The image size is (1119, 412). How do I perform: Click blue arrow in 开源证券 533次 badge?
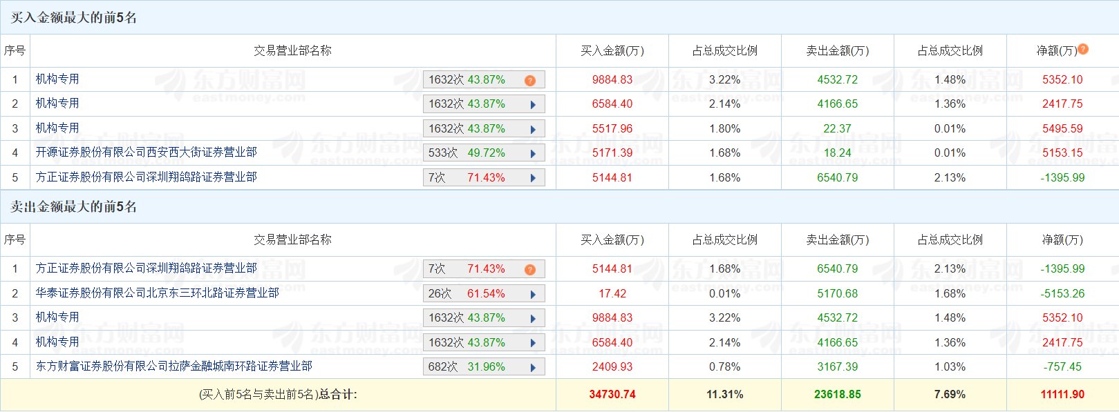(x=533, y=154)
